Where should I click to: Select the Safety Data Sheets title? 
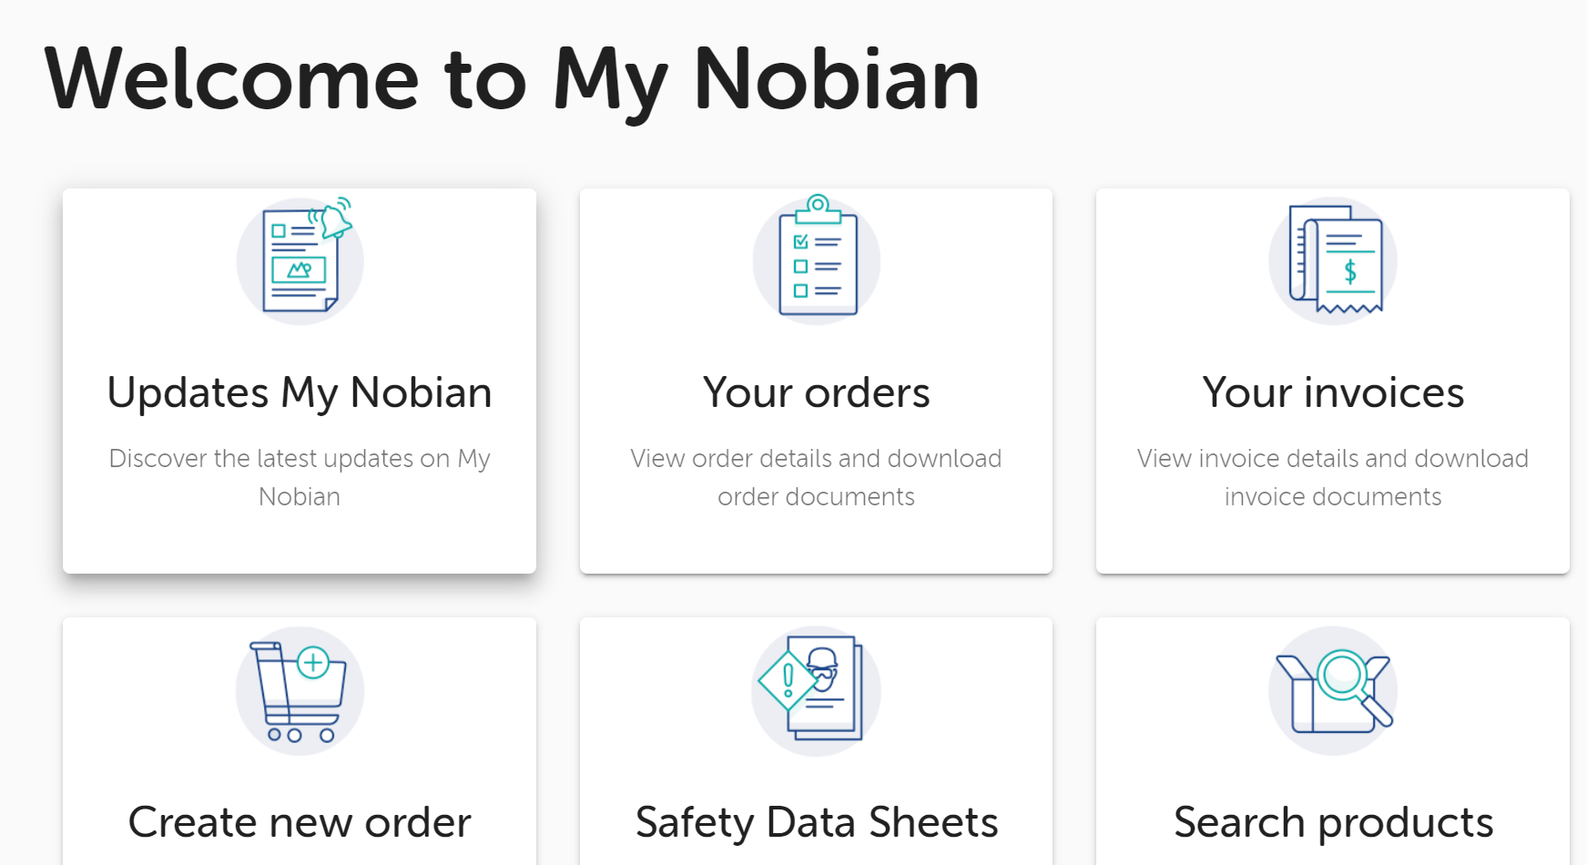pos(817,822)
